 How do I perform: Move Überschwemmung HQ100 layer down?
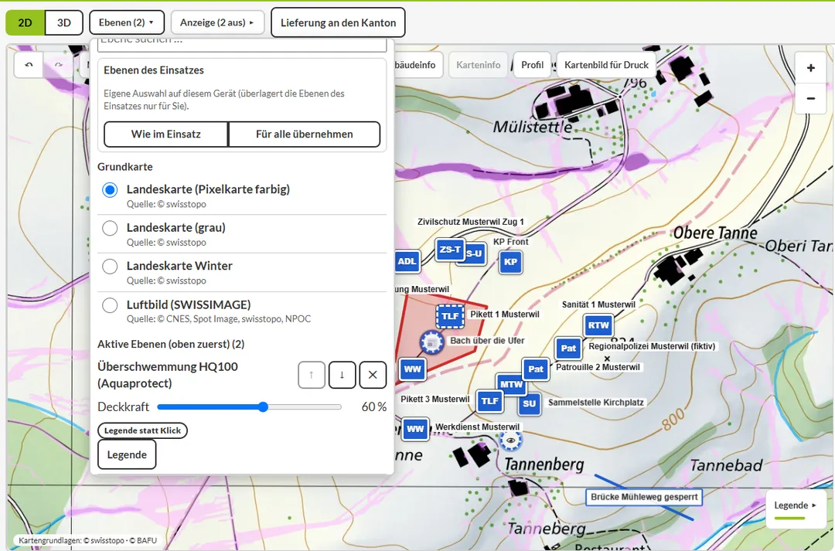pyautogui.click(x=342, y=375)
